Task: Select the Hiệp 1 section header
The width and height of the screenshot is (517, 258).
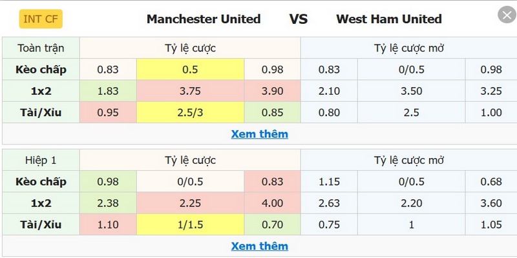Action: (41, 160)
